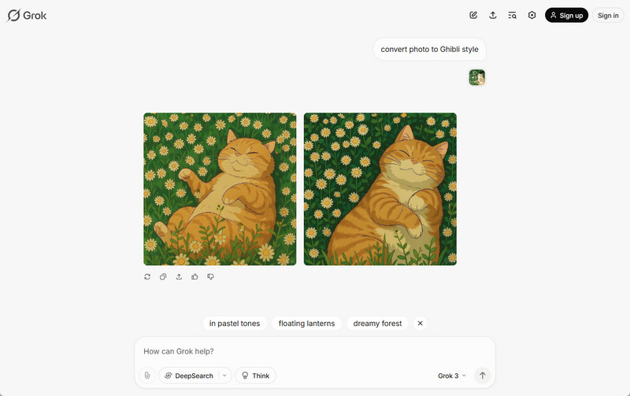Share the generated images below response

pyautogui.click(x=179, y=276)
